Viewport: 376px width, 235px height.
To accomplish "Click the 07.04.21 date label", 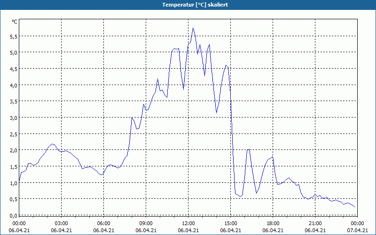I will [x=357, y=231].
